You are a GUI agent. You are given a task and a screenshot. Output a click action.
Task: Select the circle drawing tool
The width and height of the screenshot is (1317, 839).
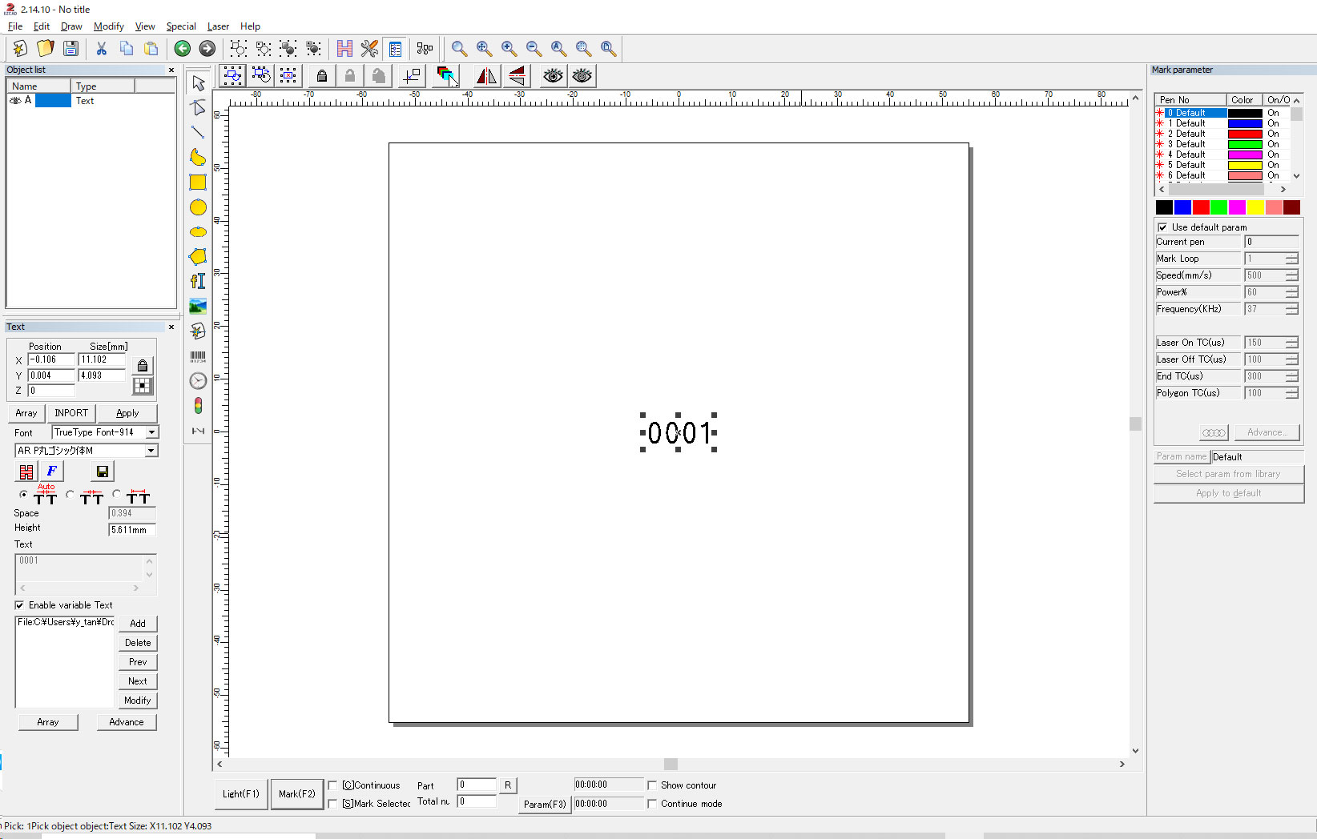click(x=198, y=207)
